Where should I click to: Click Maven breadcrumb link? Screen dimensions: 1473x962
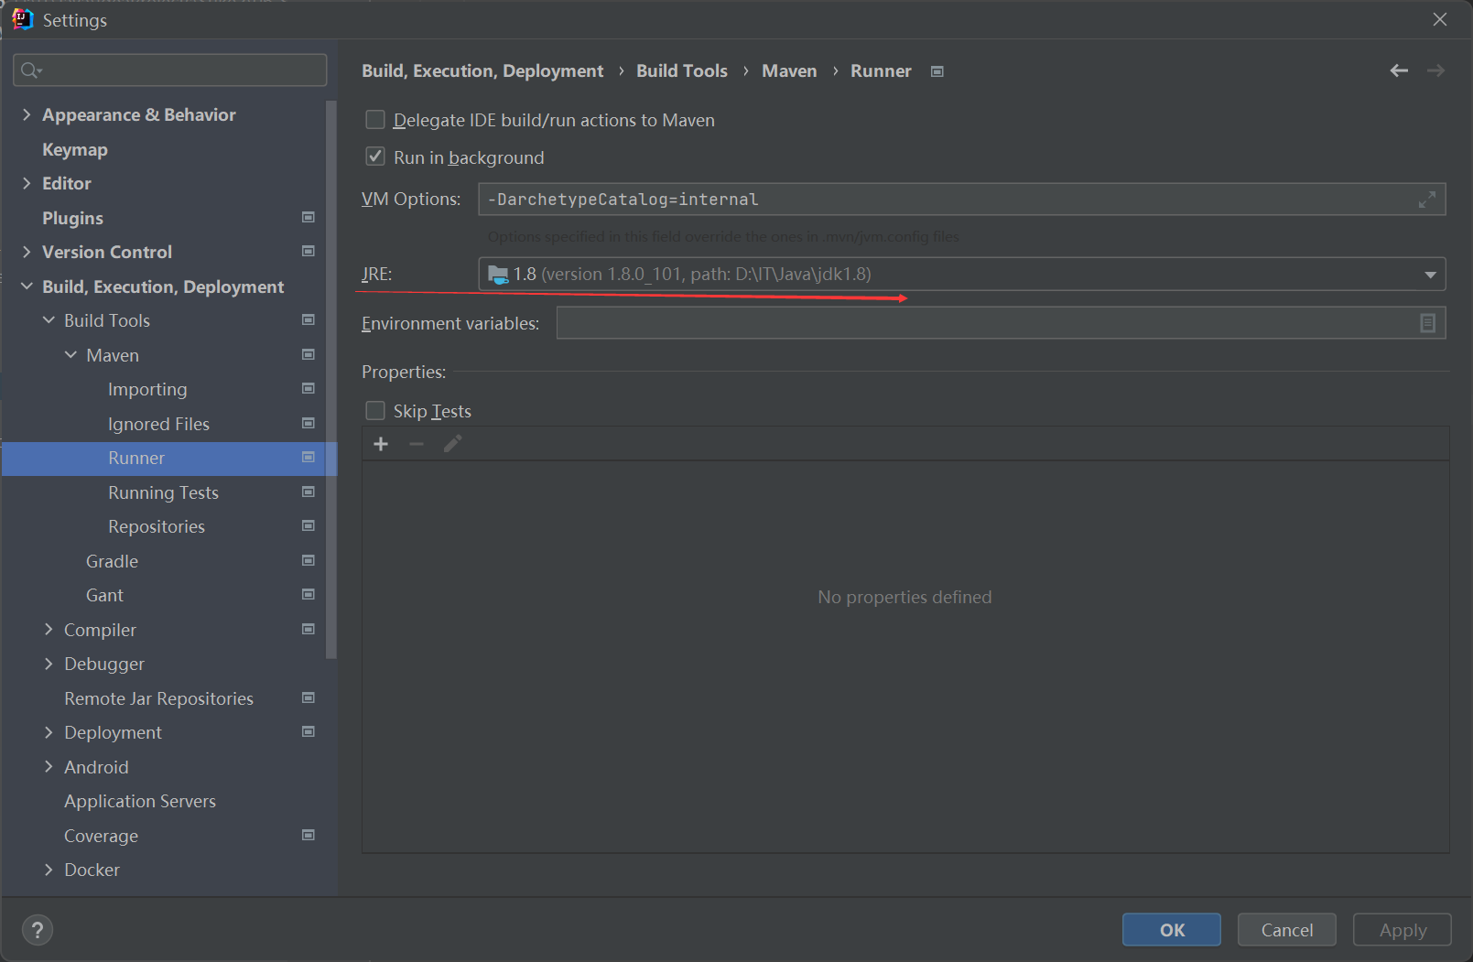[789, 70]
